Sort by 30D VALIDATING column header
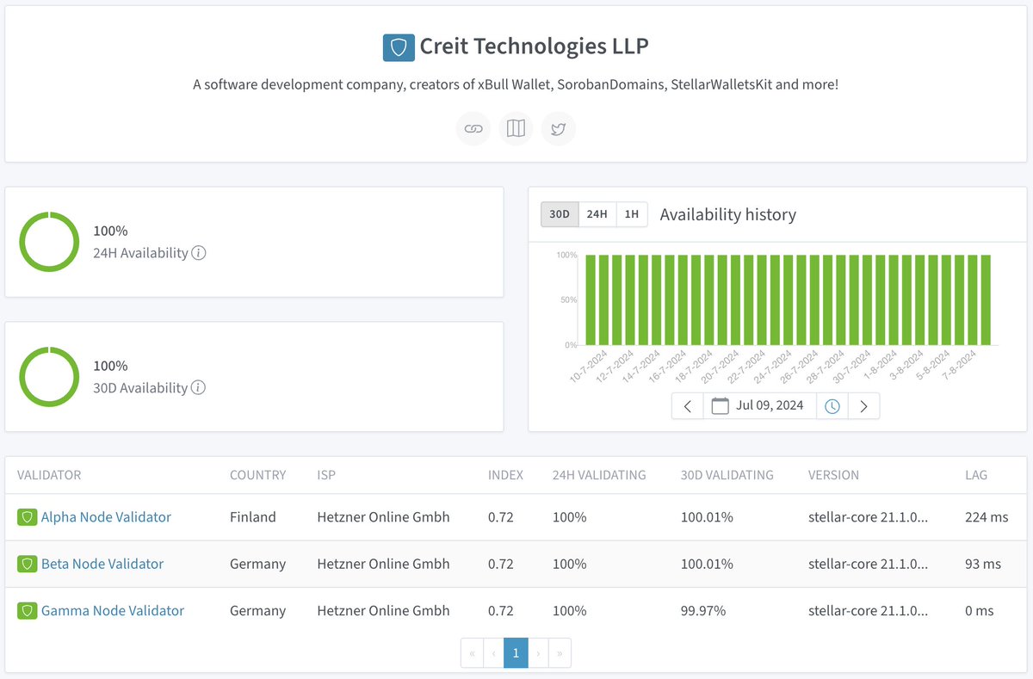This screenshot has height=679, width=1033. coord(727,475)
